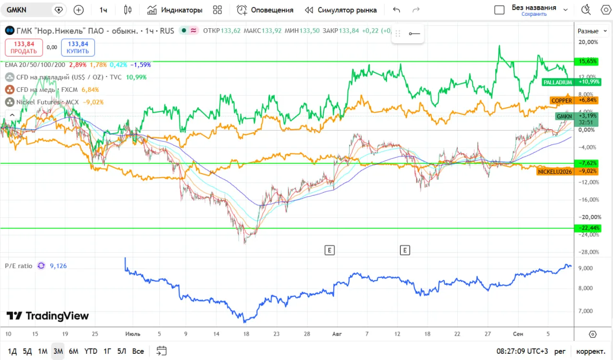613x360 pixels.
Task: Click the Без названия layout name
Action: pyautogui.click(x=534, y=7)
